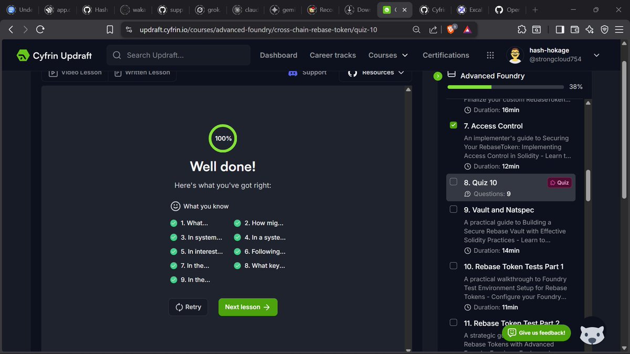Click the Cyfrin Updraft logo
Viewport: 630px width, 354px height.
pos(54,55)
